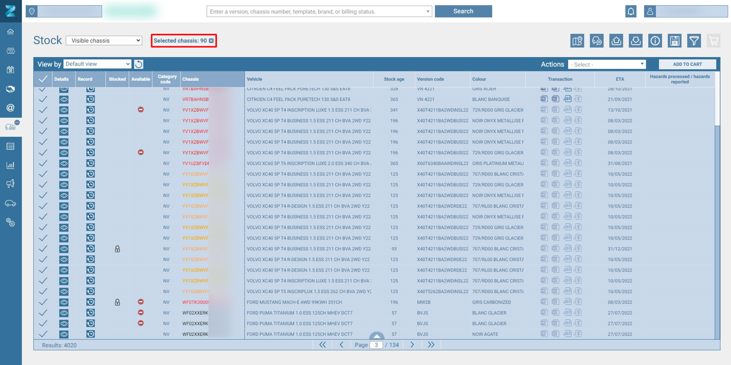
Task: Uncheck the Ford Mustang Mach-E row
Action: point(43,302)
